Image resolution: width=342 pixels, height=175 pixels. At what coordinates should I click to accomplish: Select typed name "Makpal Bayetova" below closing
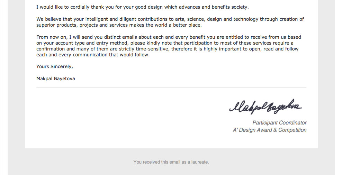55,79
